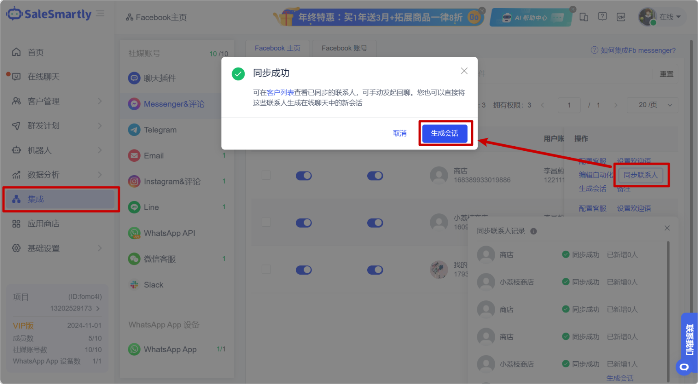698x384 pixels.
Task: Open project switcher 13202529173
Action: pos(75,308)
